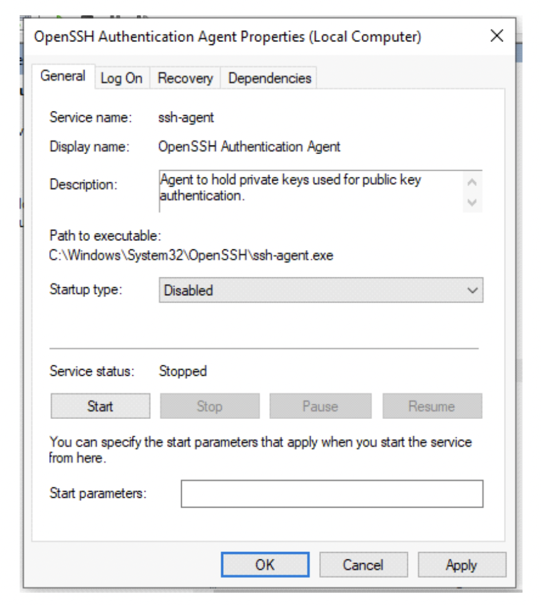Select the Dependencies tab
This screenshot has height=605, width=541.
coord(270,78)
